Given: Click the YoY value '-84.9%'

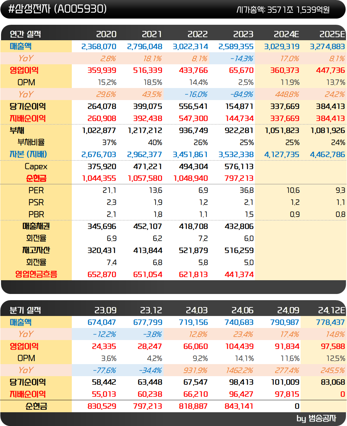Looking at the screenshot, I should 242,95.
